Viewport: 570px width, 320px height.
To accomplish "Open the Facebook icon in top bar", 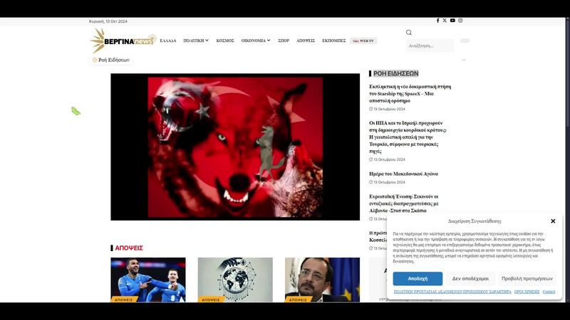I will pos(437,21).
